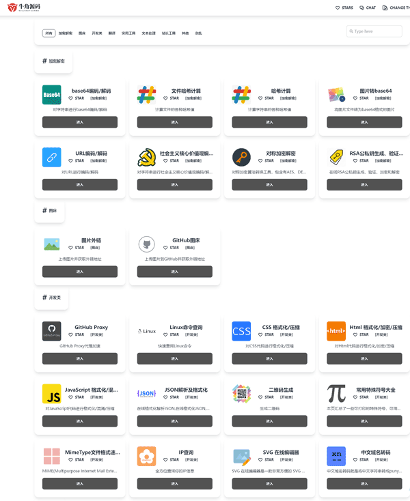Click the QR code icon of 二维码生成

pos(241,394)
